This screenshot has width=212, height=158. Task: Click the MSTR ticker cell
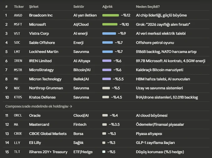click(x=18, y=70)
